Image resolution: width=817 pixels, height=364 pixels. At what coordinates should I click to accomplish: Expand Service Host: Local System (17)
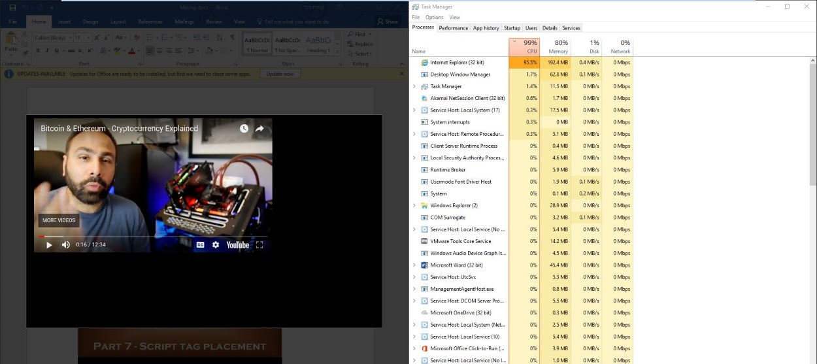point(414,110)
